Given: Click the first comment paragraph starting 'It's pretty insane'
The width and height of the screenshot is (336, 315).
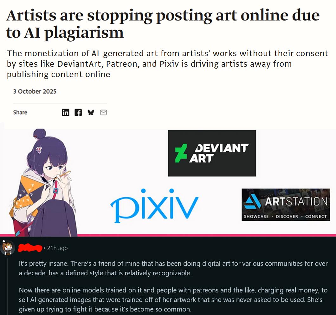Looking at the screenshot, I should pyautogui.click(x=173, y=268).
